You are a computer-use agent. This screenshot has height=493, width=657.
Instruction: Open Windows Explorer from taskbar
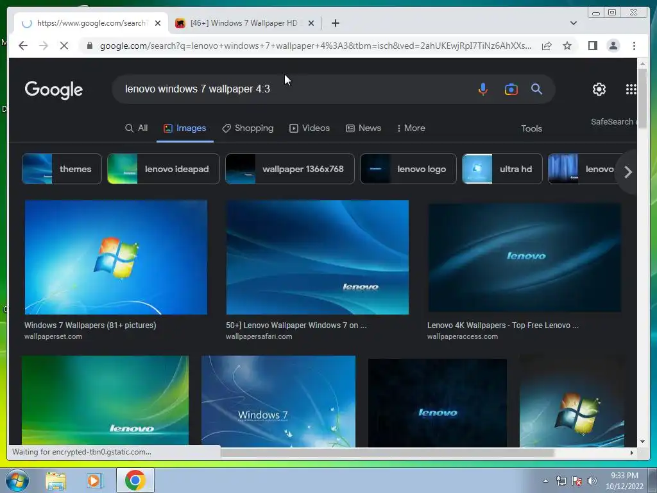pos(56,481)
